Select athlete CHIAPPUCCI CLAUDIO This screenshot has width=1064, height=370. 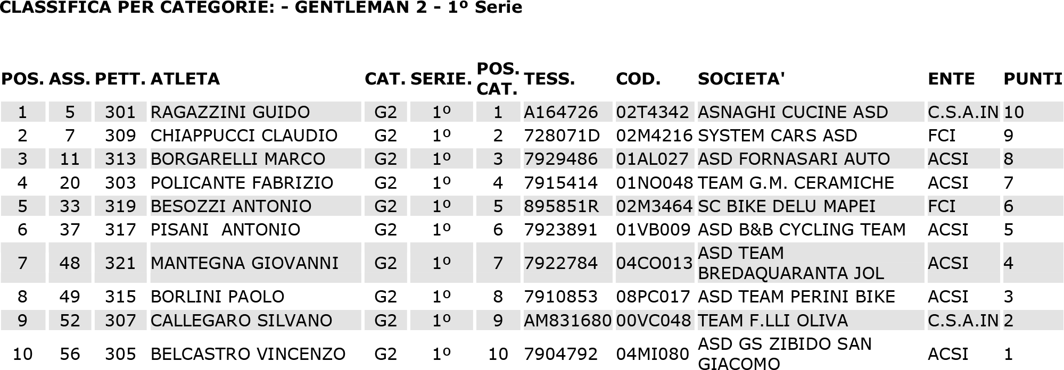pyautogui.click(x=244, y=136)
